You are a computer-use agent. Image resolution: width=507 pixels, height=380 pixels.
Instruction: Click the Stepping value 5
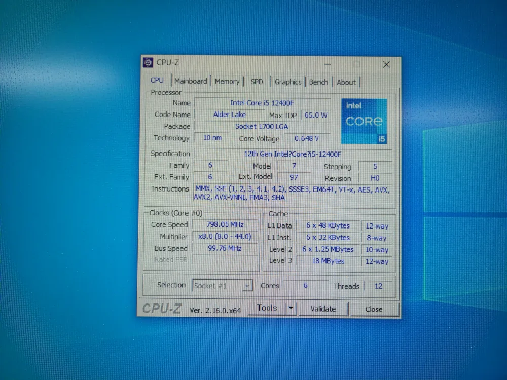pyautogui.click(x=375, y=166)
